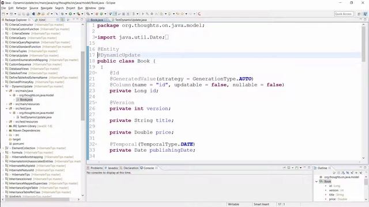This screenshot has height=207, width=369.
Task: Open the New wizard dropdown arrow
Action: point(7,14)
